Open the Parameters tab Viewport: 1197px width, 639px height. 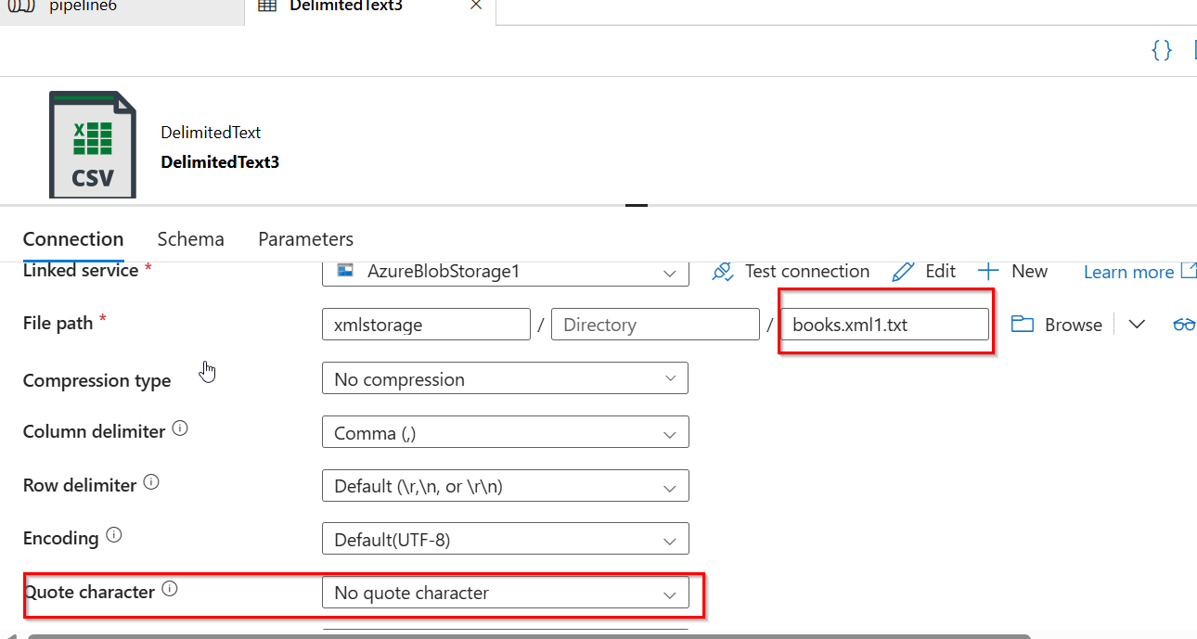tap(305, 238)
